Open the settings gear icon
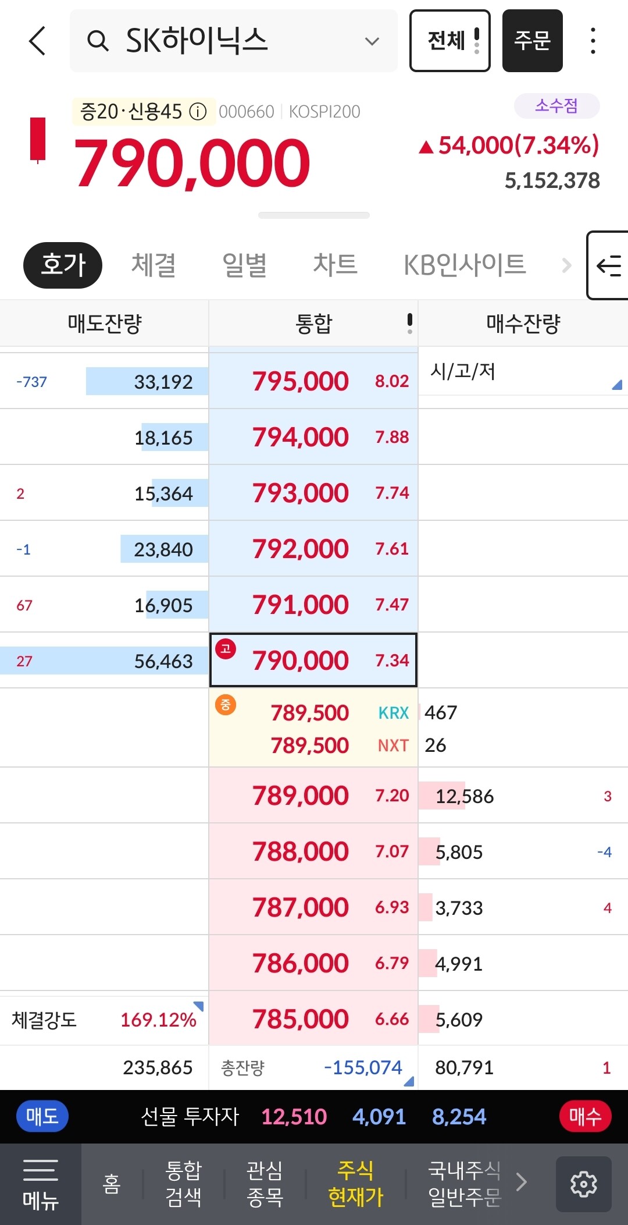The image size is (628, 1225). pyautogui.click(x=583, y=1184)
